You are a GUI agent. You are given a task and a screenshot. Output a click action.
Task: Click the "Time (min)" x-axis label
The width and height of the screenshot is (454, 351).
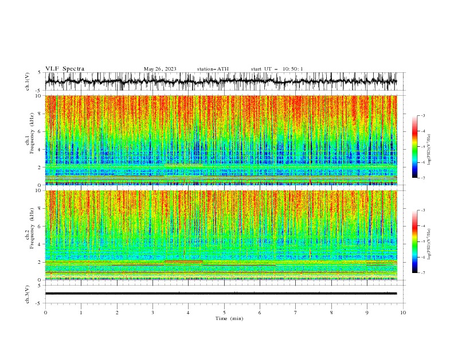pos(229,318)
